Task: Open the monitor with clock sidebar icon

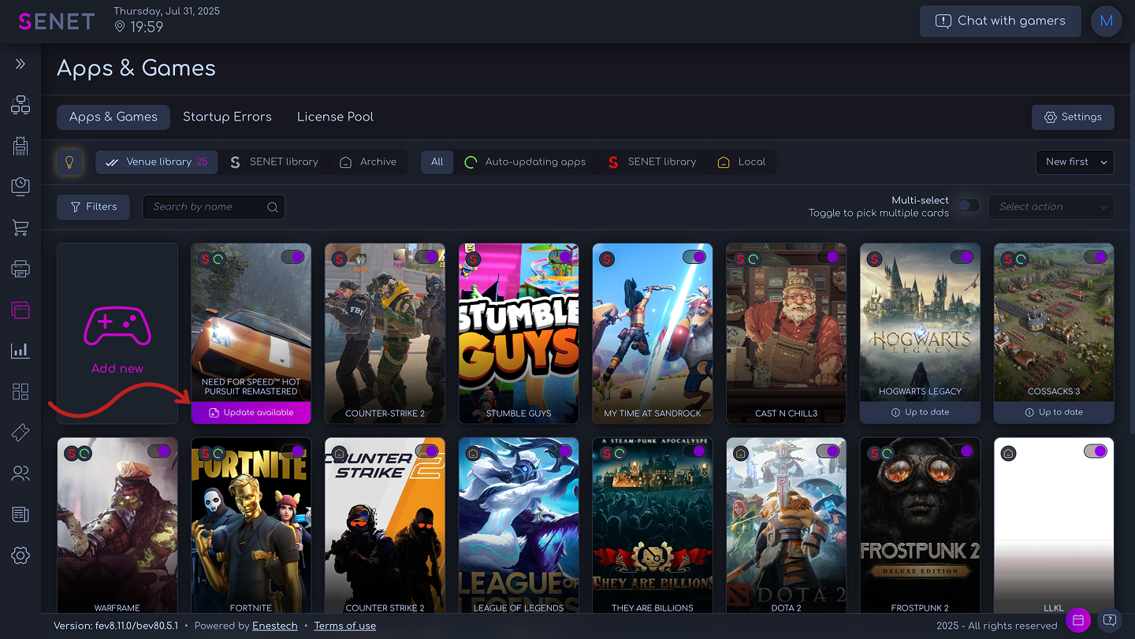Action: pos(20,186)
